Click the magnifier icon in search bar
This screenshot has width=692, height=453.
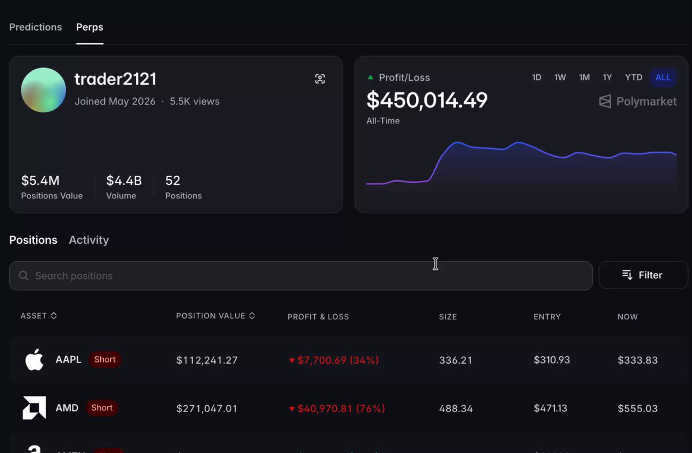[24, 276]
